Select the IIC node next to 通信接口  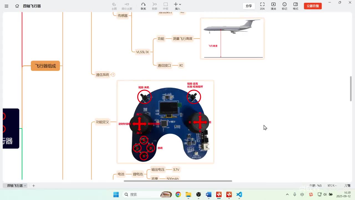click(x=181, y=65)
